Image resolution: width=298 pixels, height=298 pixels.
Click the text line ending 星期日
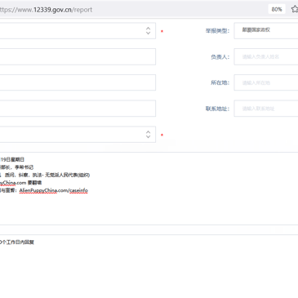(x=12, y=159)
